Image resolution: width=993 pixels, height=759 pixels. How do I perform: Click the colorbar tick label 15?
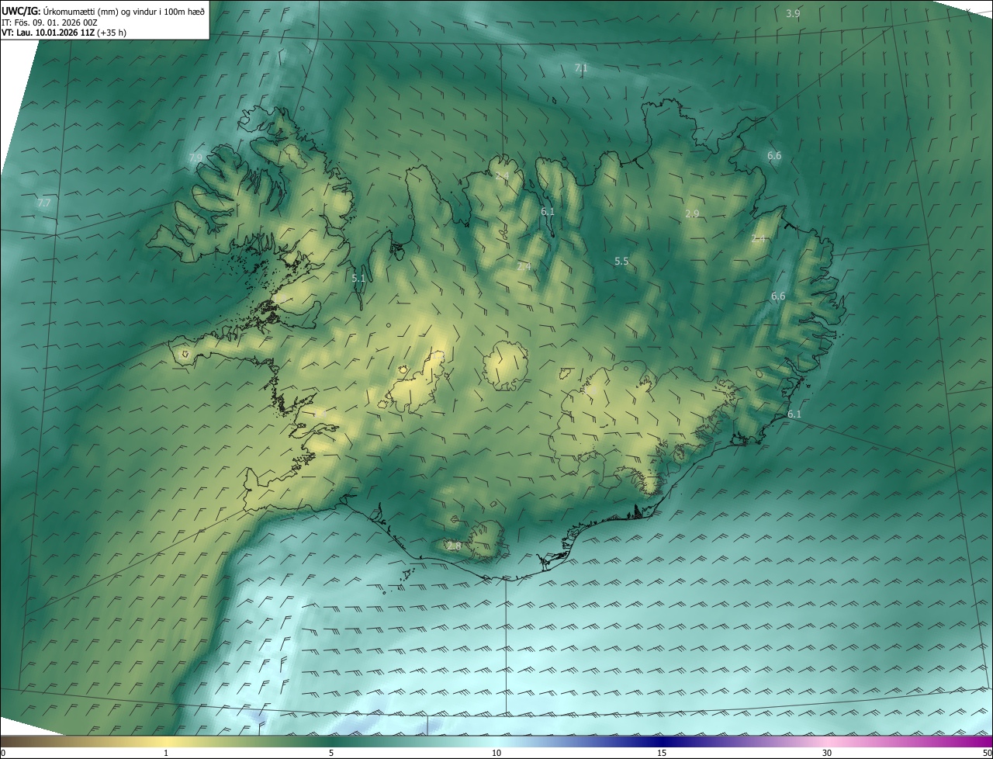662,753
